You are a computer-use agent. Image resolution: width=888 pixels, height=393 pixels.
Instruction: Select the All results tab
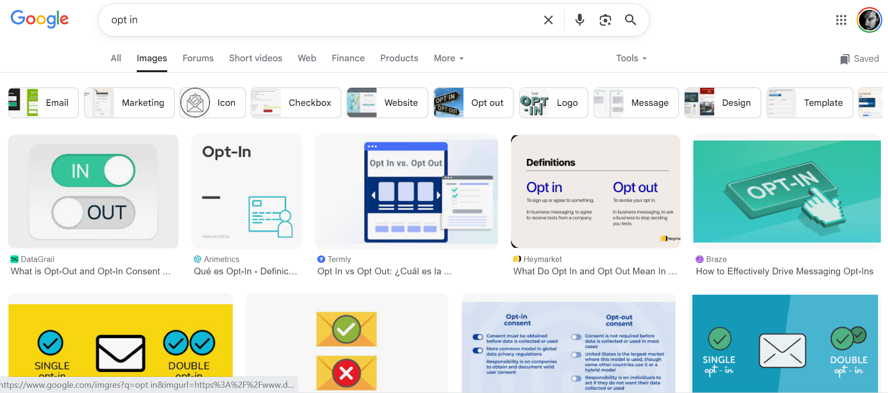(x=116, y=58)
